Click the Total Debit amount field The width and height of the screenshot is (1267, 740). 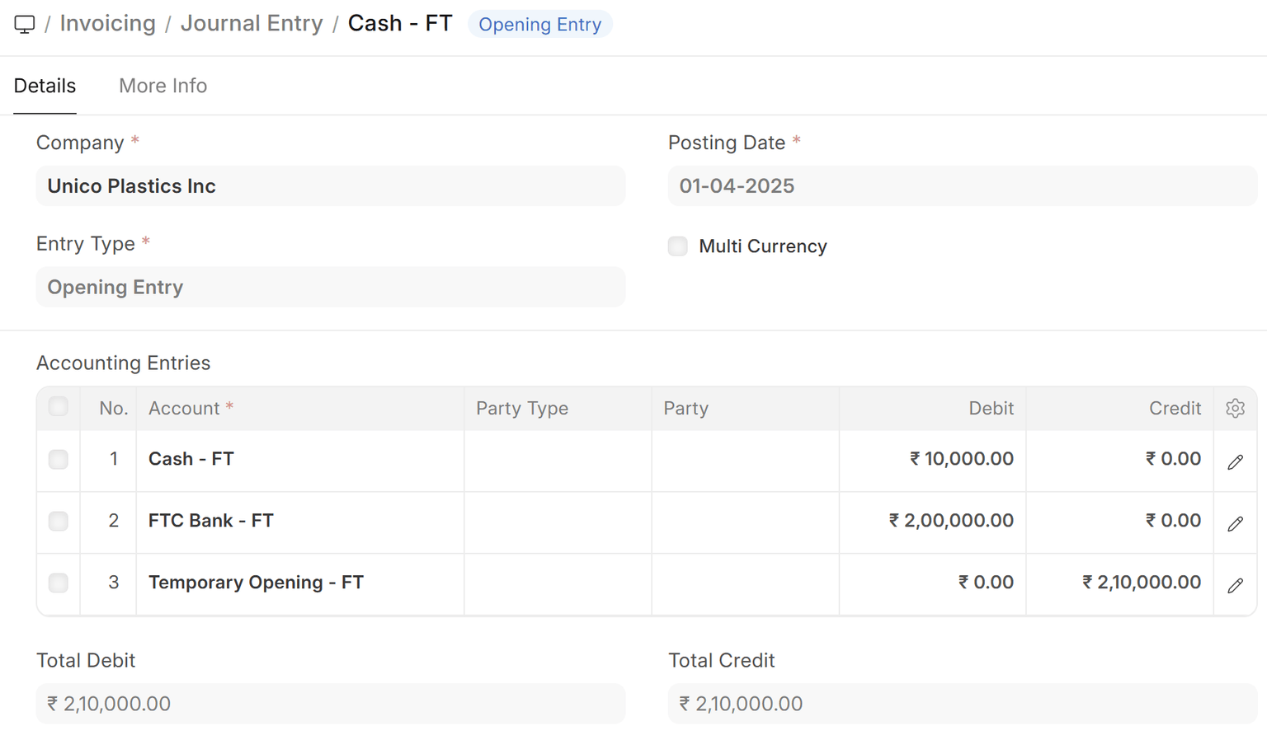(330, 704)
